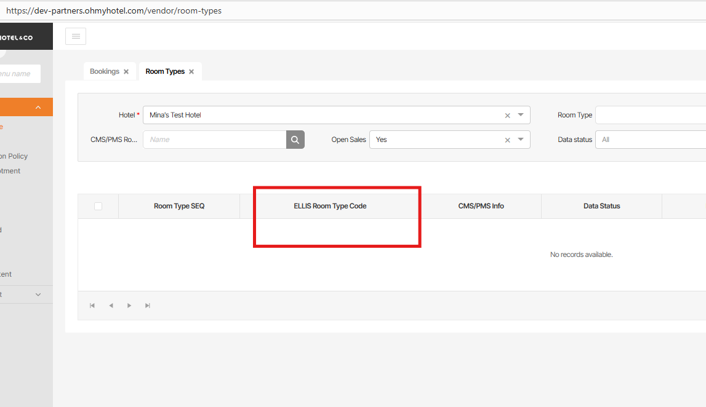Go to the first page of results
This screenshot has width=706, height=407.
[92, 306]
